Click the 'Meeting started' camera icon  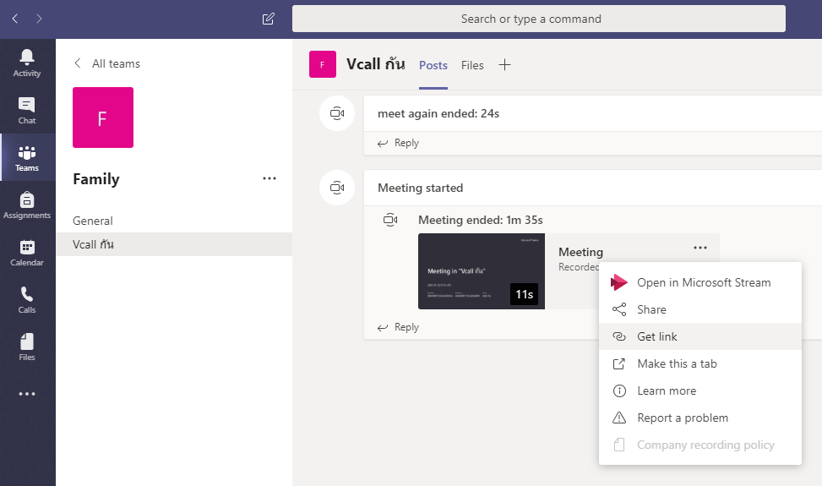click(x=337, y=188)
